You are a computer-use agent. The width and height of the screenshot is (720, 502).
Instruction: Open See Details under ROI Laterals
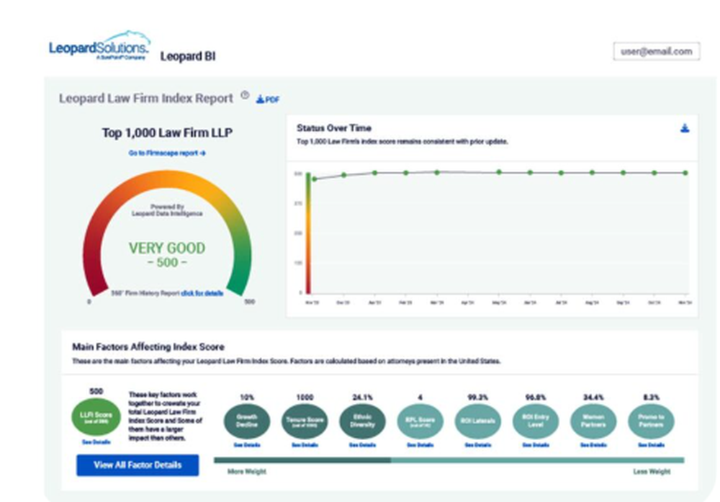pyautogui.click(x=478, y=445)
